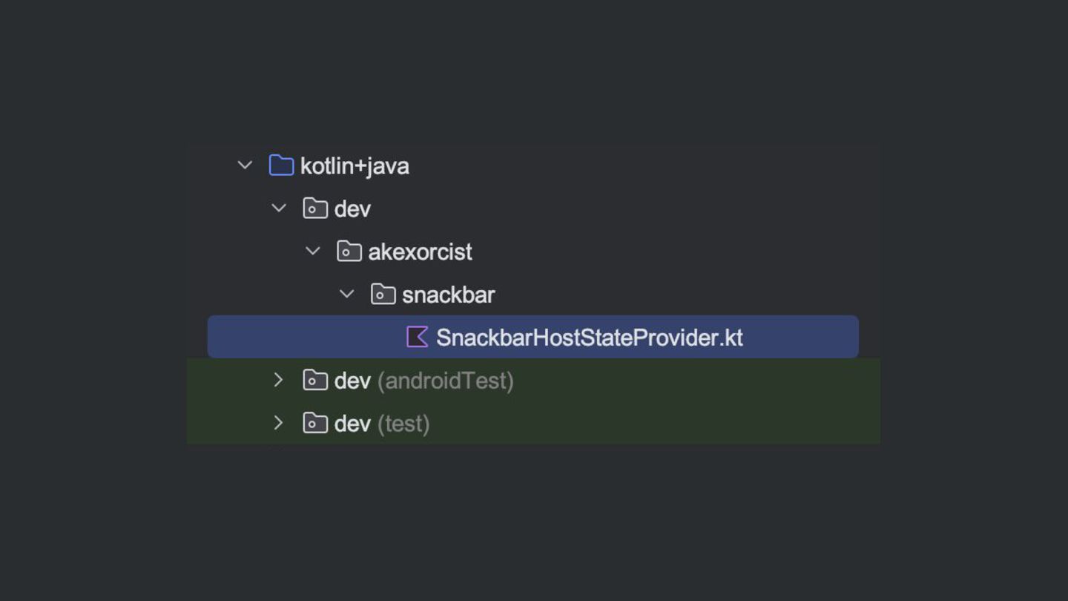Select the top dev package label
Viewport: 1068px width, 601px height.
(352, 209)
